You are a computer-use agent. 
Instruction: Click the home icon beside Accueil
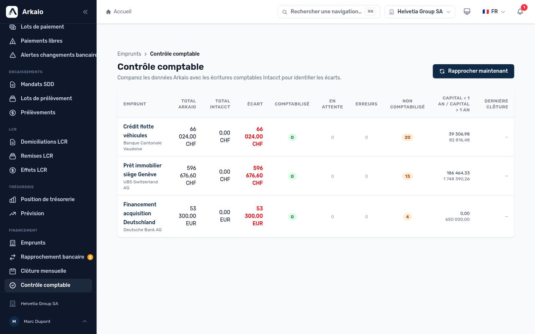point(109,12)
